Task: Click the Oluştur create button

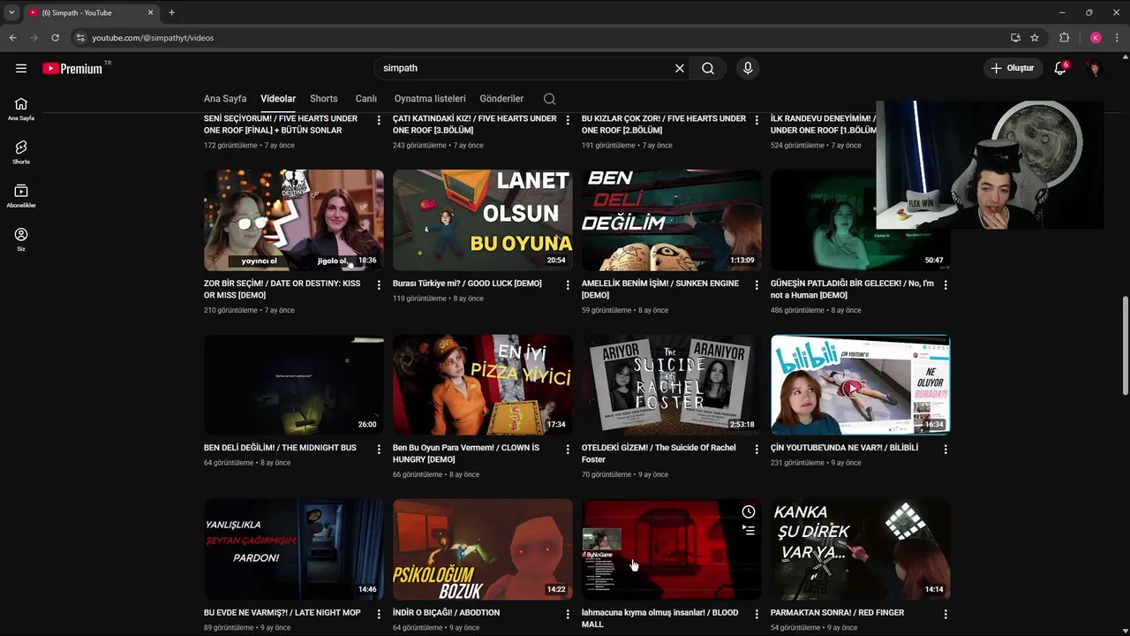Action: tap(1013, 68)
